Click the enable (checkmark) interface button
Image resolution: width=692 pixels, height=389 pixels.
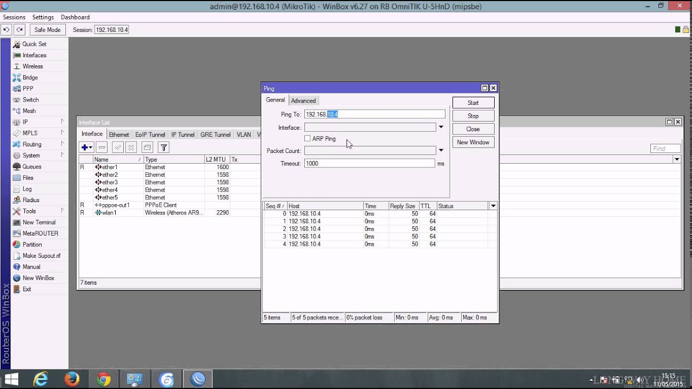117,147
